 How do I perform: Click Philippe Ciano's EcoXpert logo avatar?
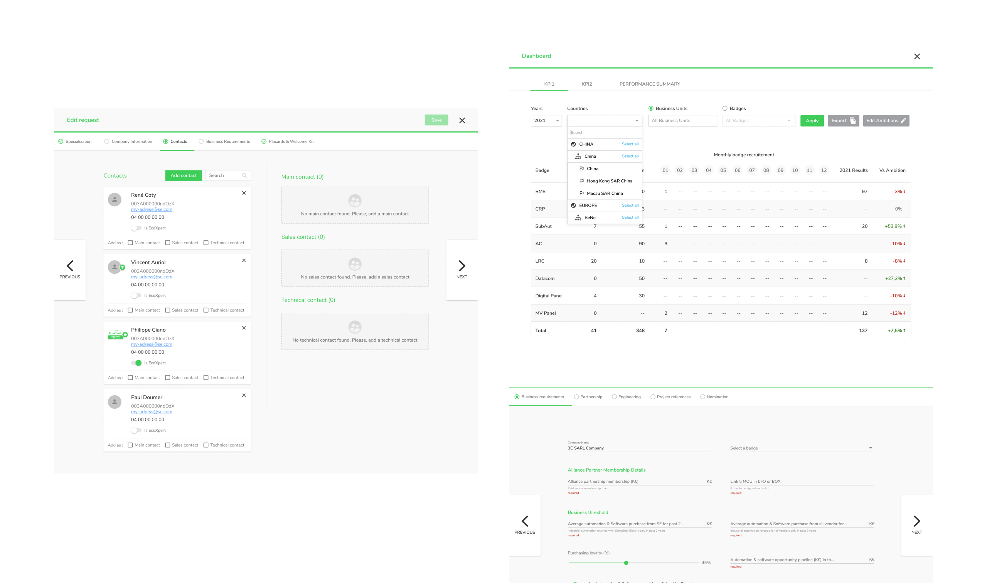116,335
